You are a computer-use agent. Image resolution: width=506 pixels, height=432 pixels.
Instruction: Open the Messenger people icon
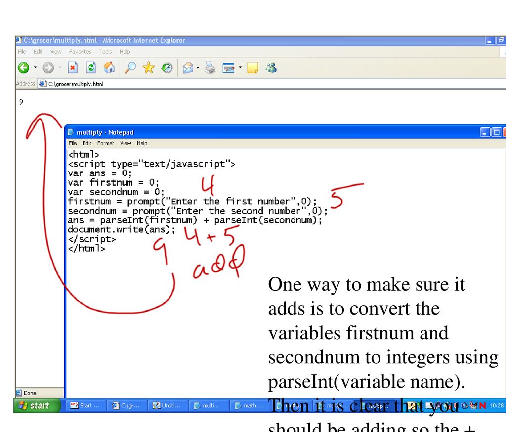pyautogui.click(x=271, y=68)
